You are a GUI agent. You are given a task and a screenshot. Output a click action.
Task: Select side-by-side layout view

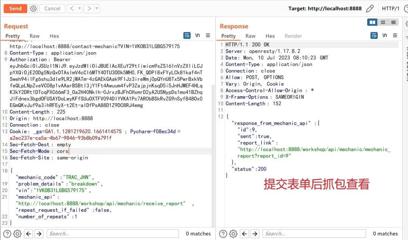point(372,22)
